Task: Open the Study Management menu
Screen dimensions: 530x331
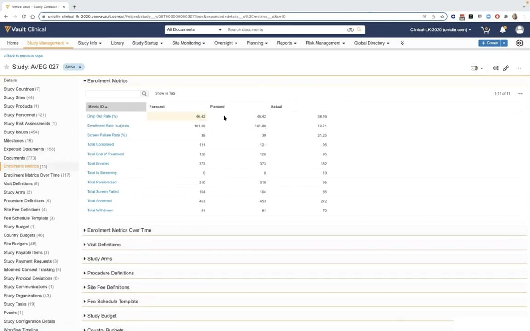Action: pyautogui.click(x=48, y=43)
